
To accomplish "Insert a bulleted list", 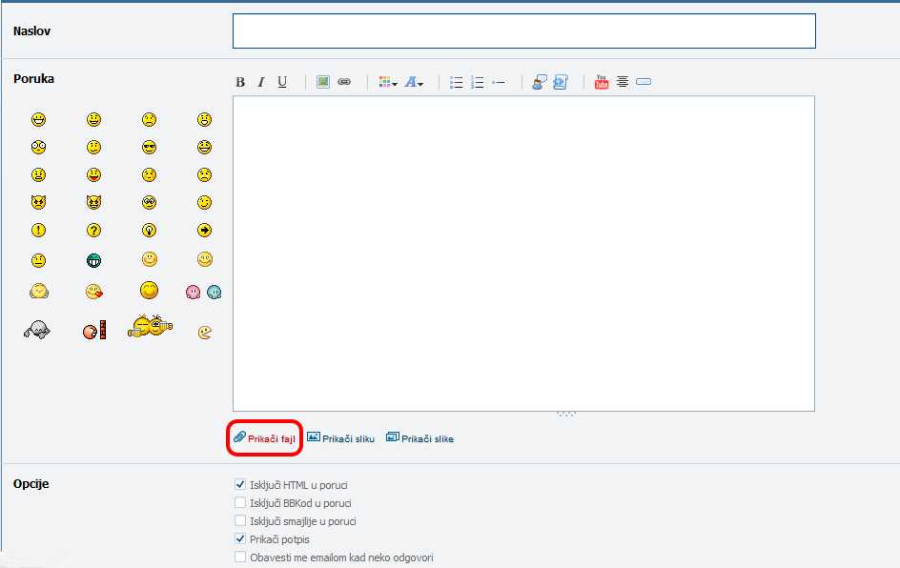I will point(457,82).
